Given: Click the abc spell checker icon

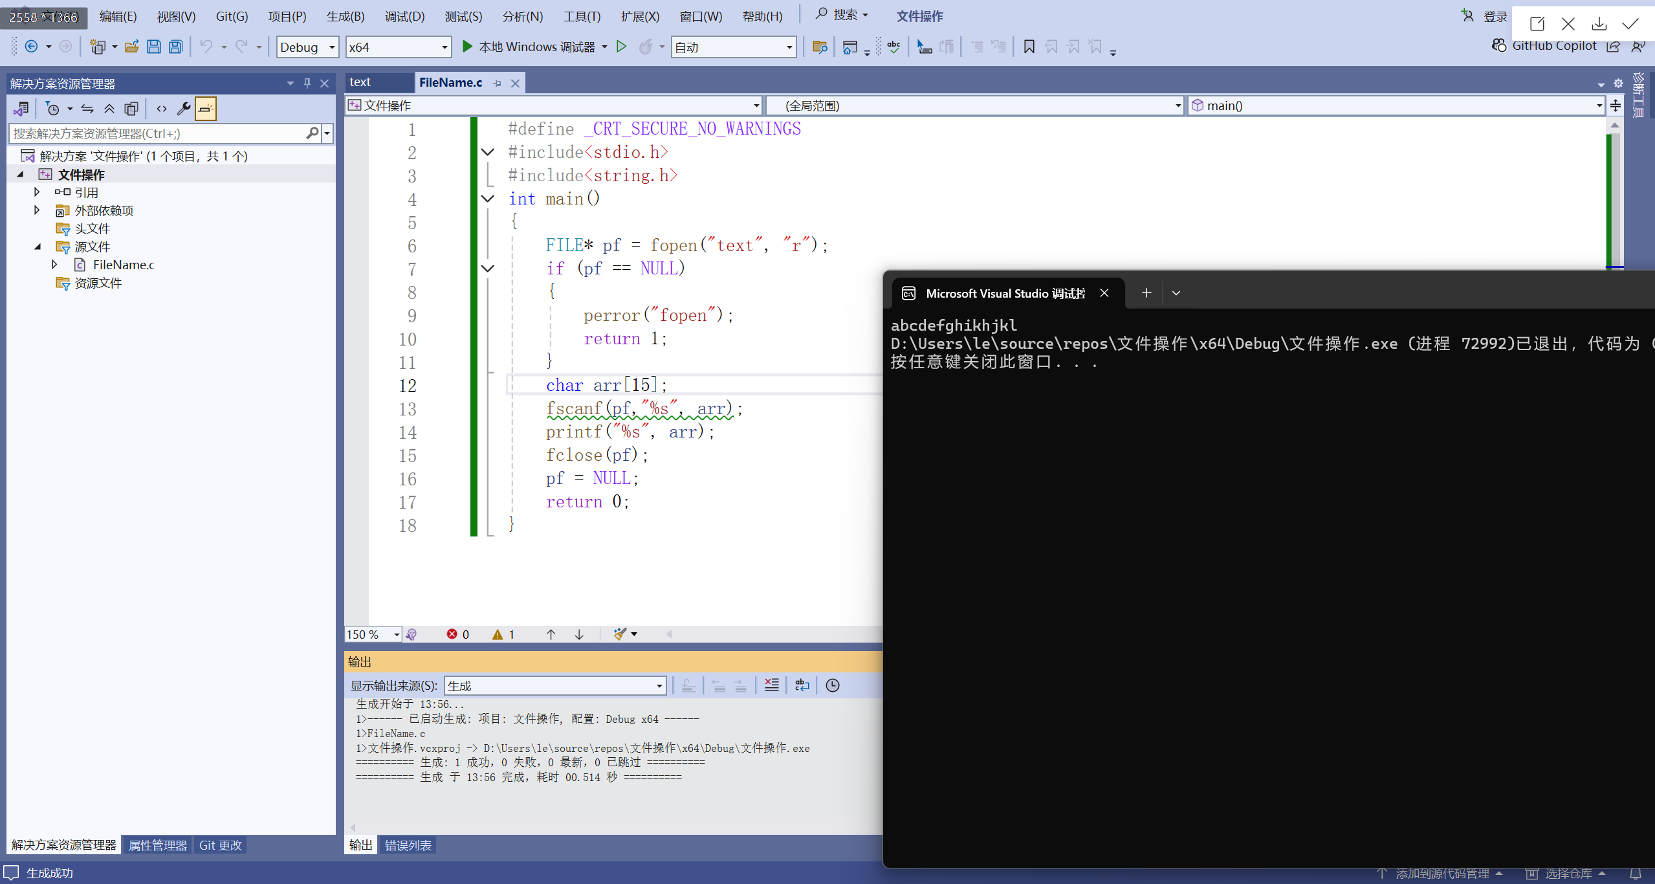Looking at the screenshot, I should click(893, 47).
